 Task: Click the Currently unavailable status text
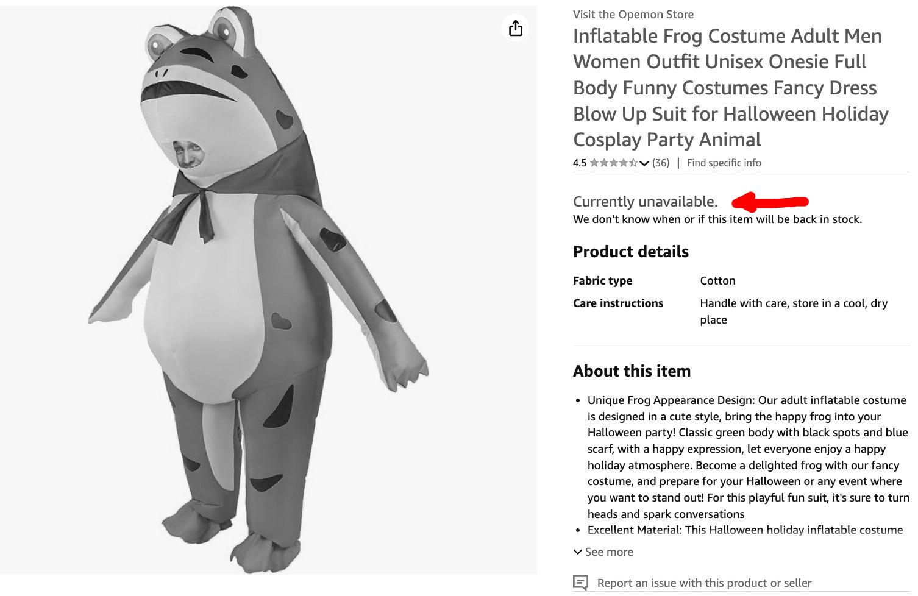pos(645,202)
